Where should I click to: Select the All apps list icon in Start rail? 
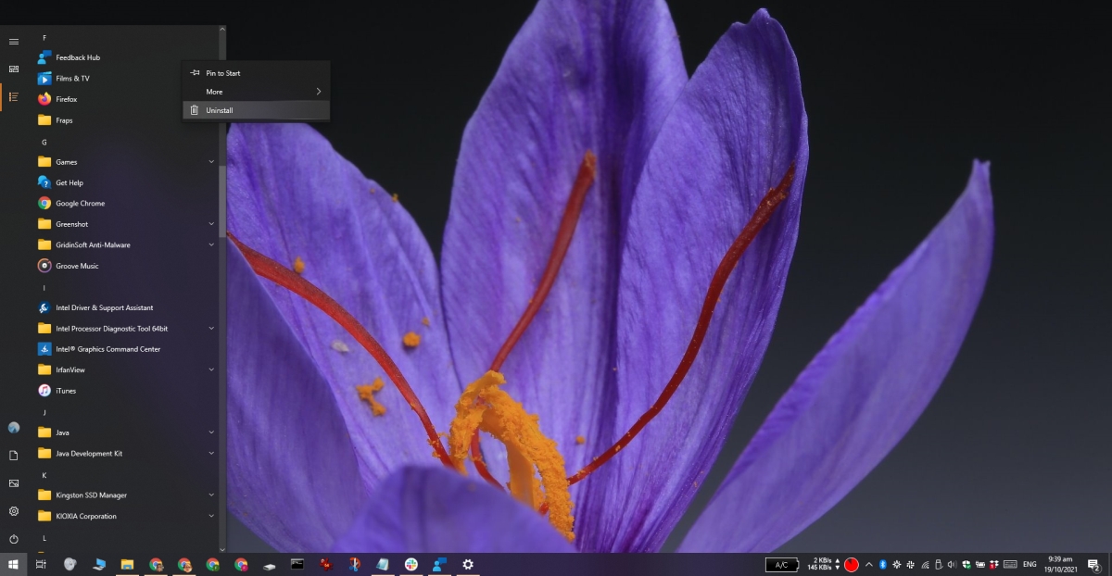[14, 97]
